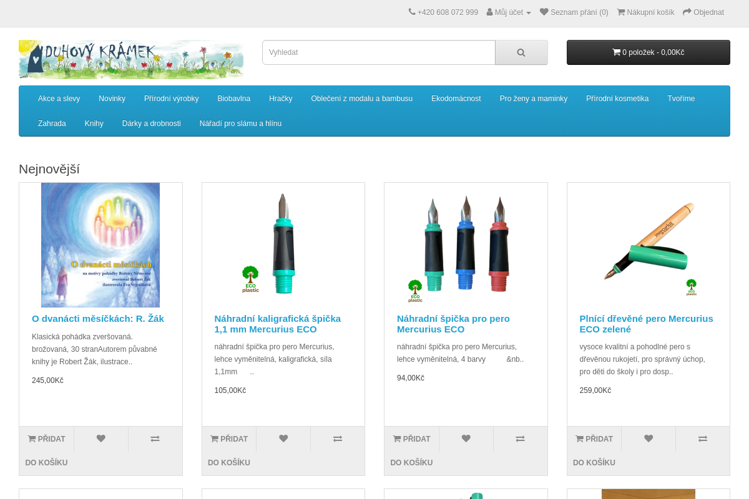
Task: Add kaligrafická špička 1,1 mm to wishlist
Action: [x=283, y=439]
